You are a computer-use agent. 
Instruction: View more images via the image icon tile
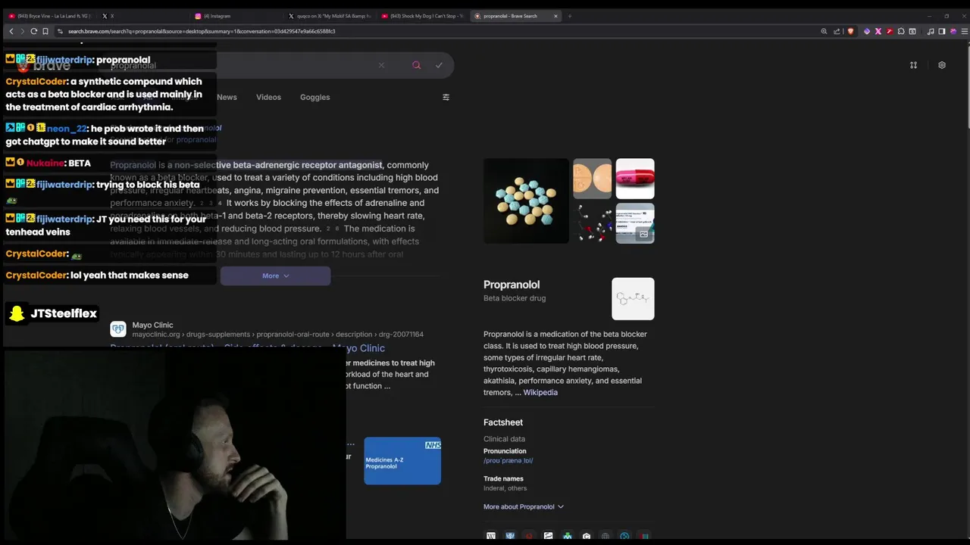(635, 223)
